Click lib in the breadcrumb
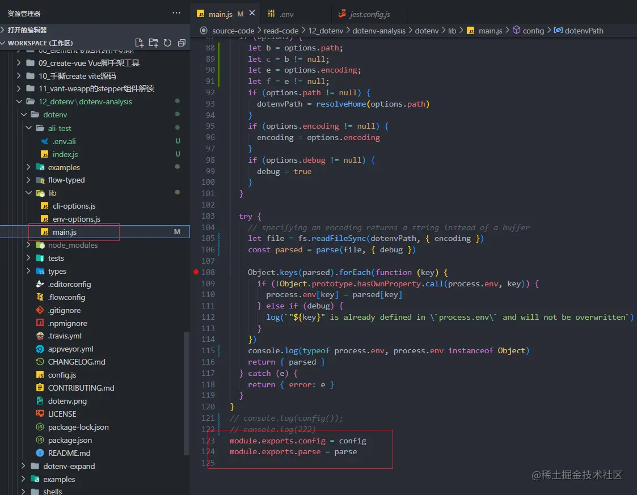The image size is (637, 495). [x=452, y=31]
